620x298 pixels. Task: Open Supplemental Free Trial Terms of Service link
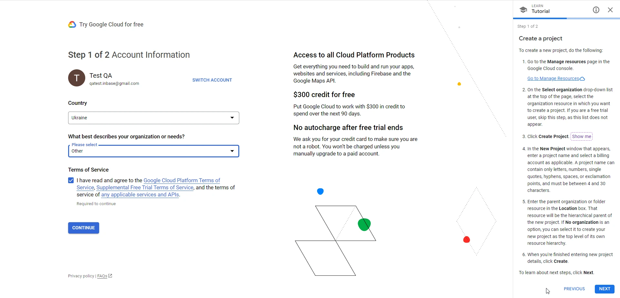[145, 187]
